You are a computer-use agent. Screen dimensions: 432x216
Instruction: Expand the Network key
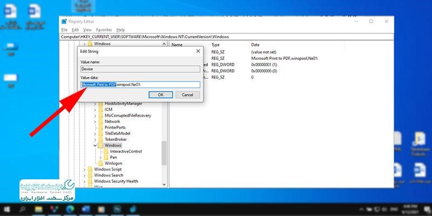95,122
